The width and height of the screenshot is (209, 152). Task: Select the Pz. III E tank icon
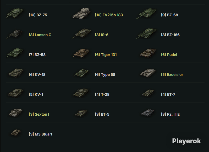coord(148,113)
